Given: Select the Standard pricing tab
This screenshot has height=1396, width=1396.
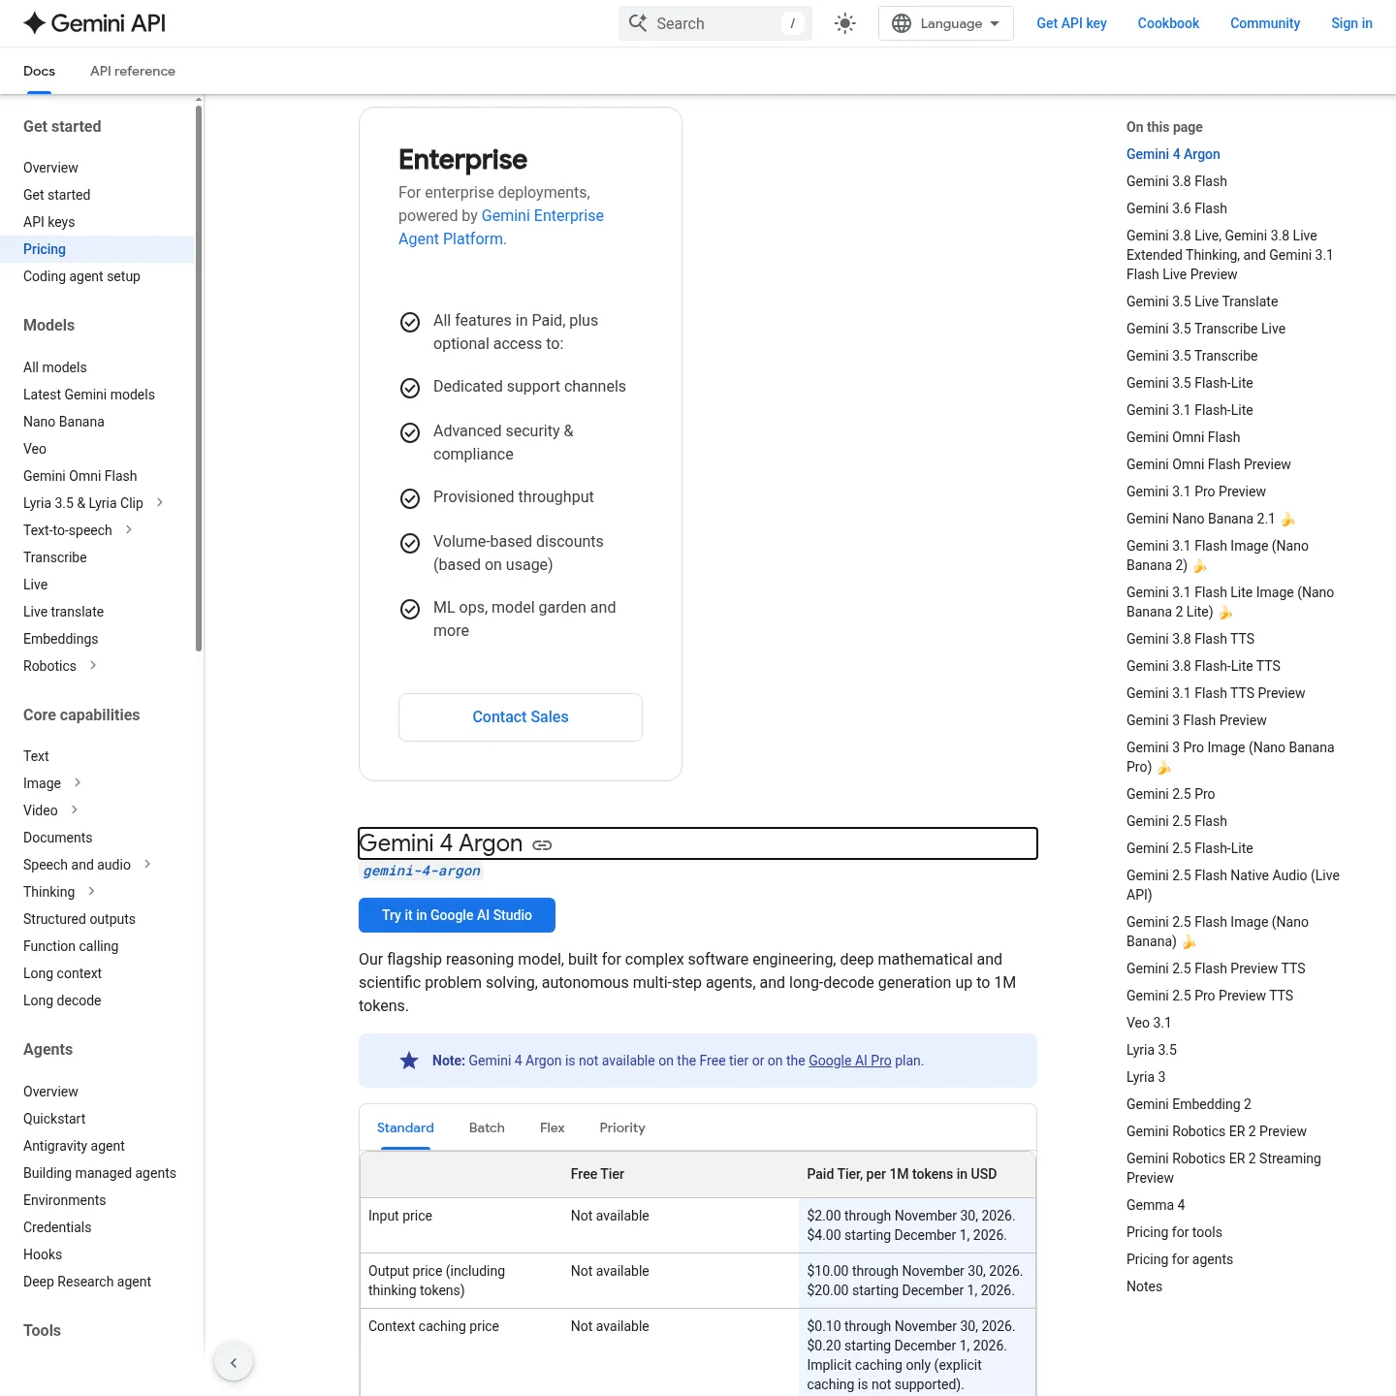Looking at the screenshot, I should click(x=405, y=1127).
